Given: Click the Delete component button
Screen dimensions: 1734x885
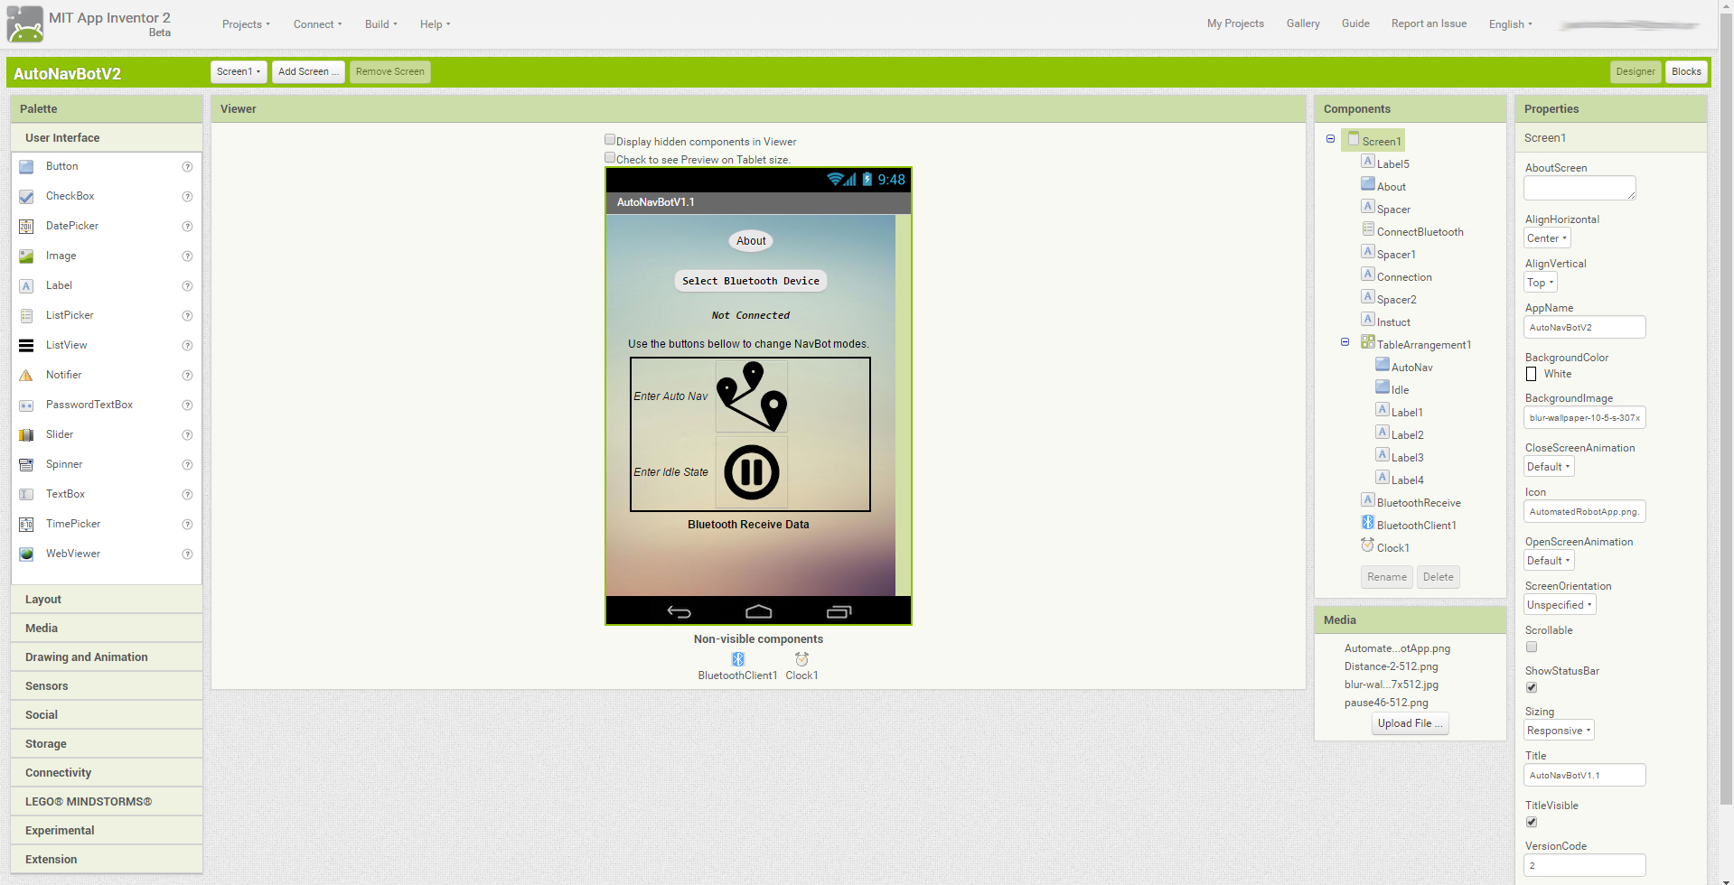Looking at the screenshot, I should pyautogui.click(x=1439, y=577).
